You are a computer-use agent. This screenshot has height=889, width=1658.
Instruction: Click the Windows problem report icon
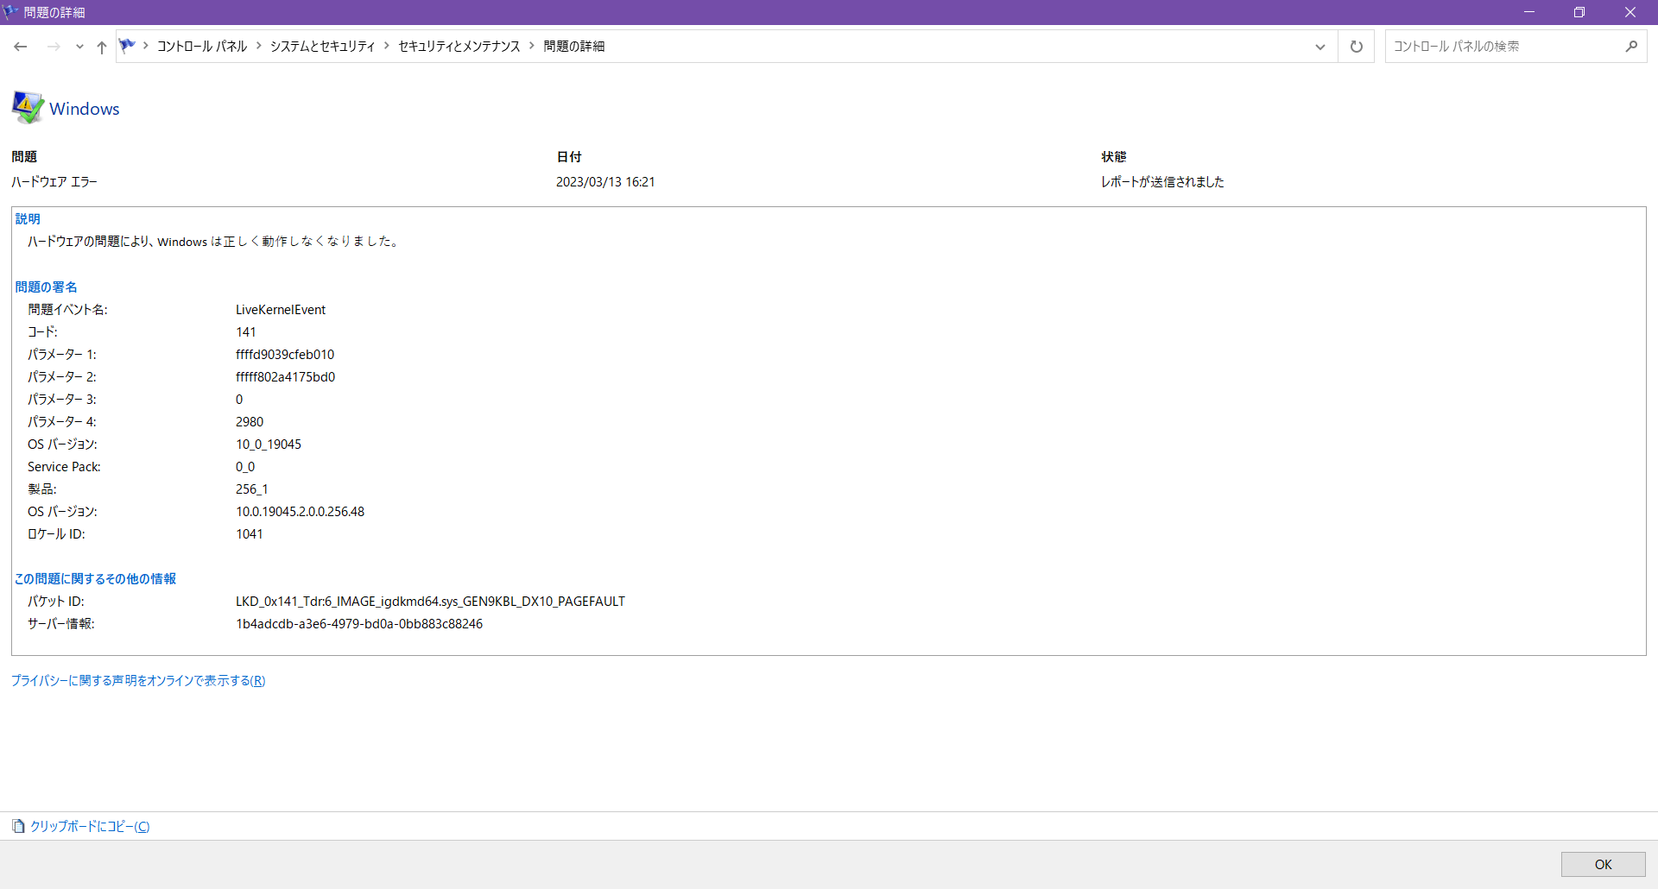pyautogui.click(x=28, y=108)
